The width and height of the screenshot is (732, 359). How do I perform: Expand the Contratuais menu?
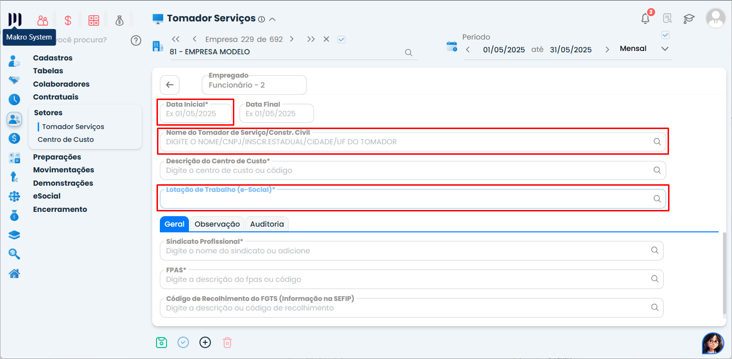pos(55,97)
